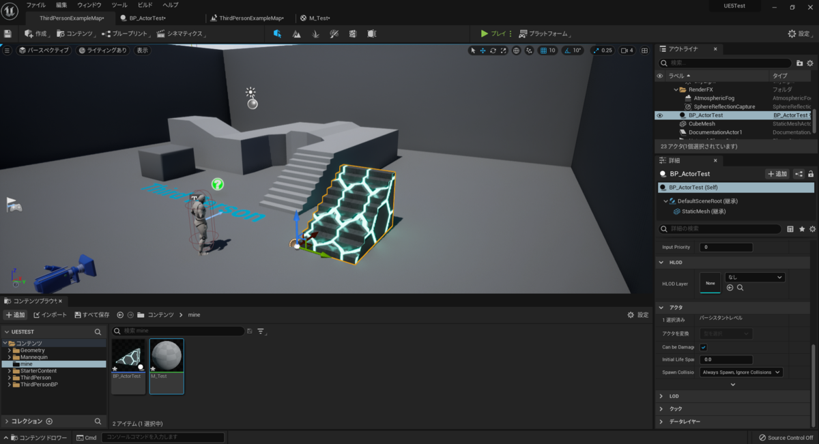Expand the Geometry folder in tree
Screen dimensions: 819x444
pos(9,351)
